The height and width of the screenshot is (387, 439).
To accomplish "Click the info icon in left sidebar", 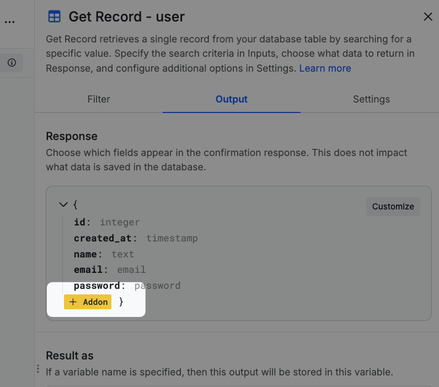I will tap(12, 63).
